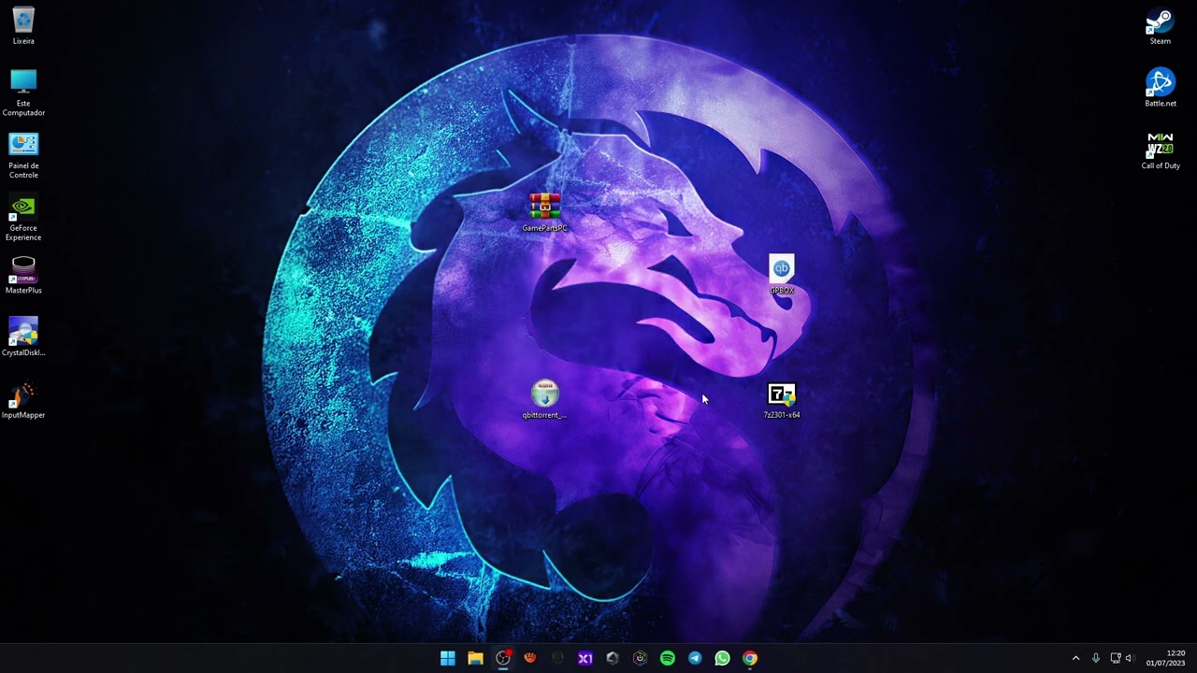The image size is (1197, 673).
Task: Open the Windows Start menu
Action: 448,658
